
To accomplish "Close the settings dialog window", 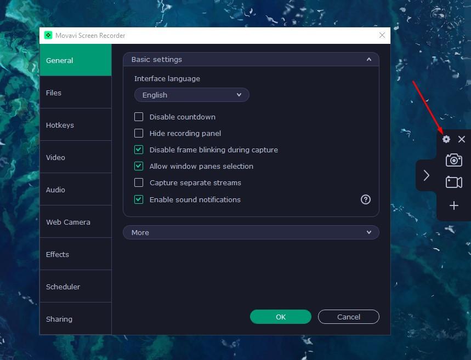I will (382, 35).
